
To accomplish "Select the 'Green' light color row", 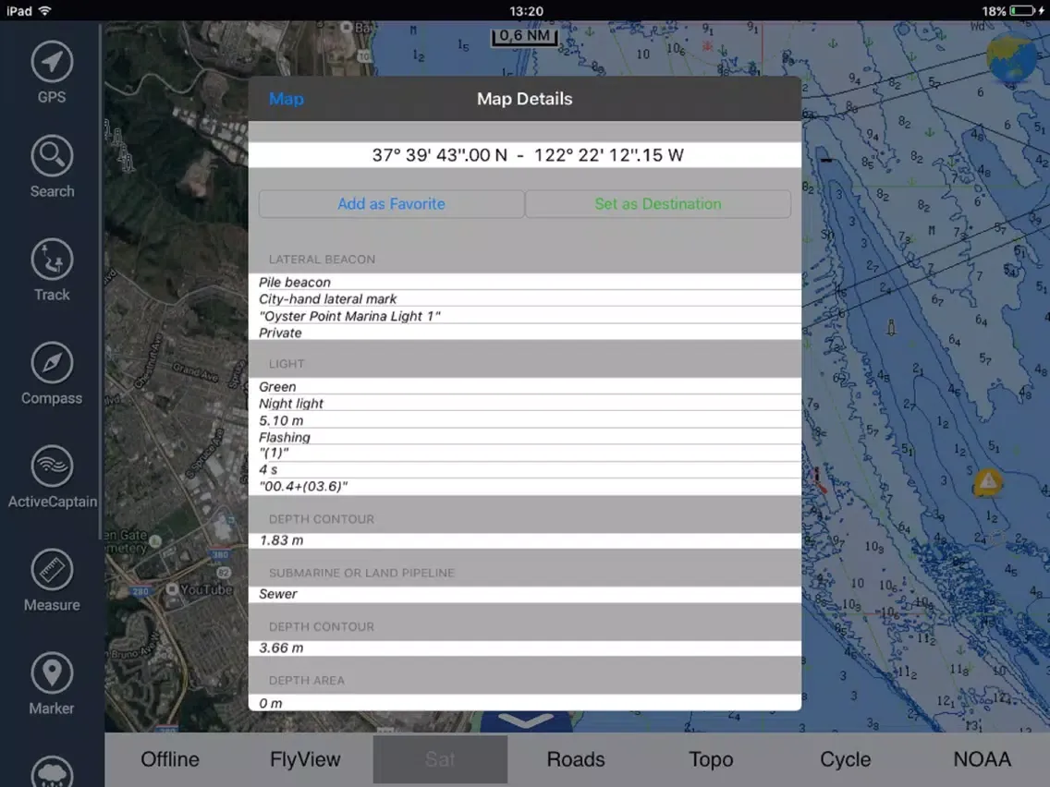I will point(525,386).
